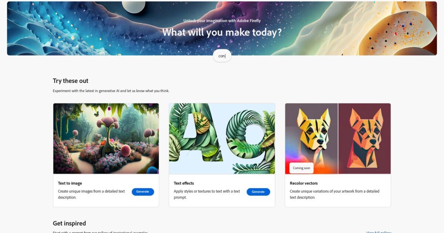The image size is (444, 233).
Task: Click Generate in the Text to image card
Action: tap(143, 192)
